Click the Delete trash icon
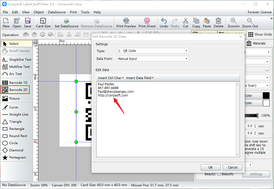The image size is (274, 189). point(218,23)
